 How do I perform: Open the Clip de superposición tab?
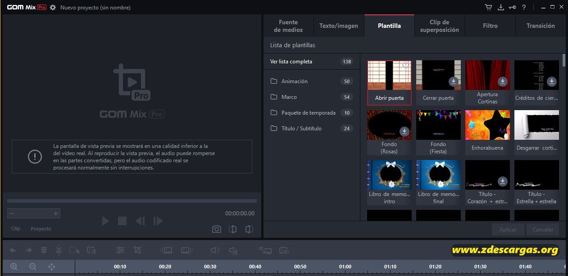click(440, 26)
